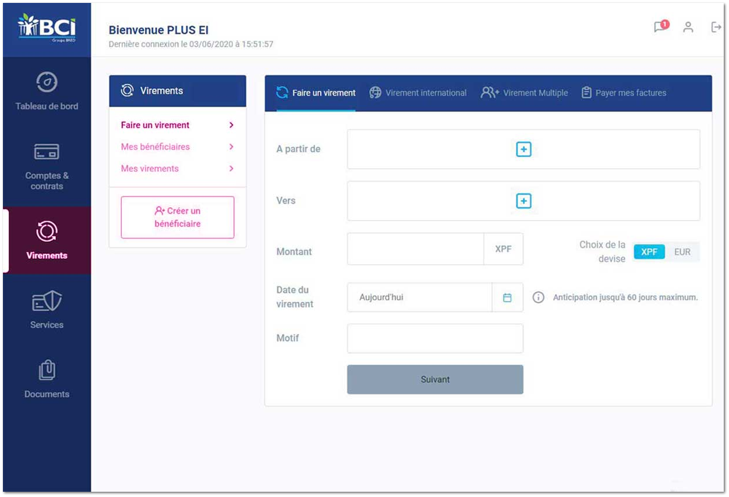Open Mes virements link
This screenshot has height=497, width=729.
point(150,168)
